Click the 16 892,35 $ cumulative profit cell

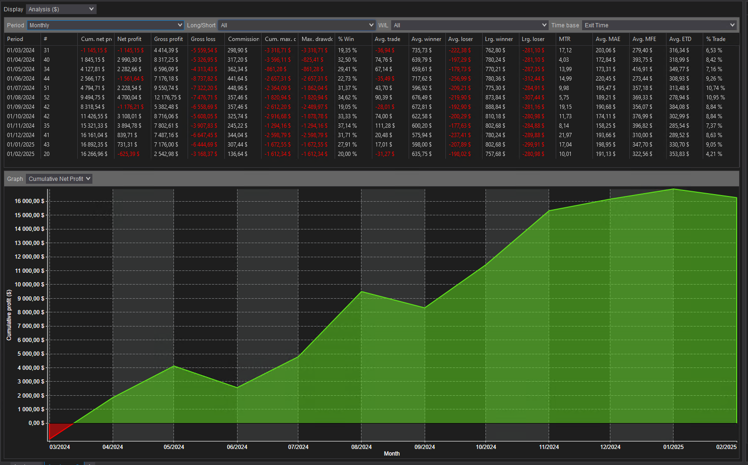pyautogui.click(x=94, y=145)
